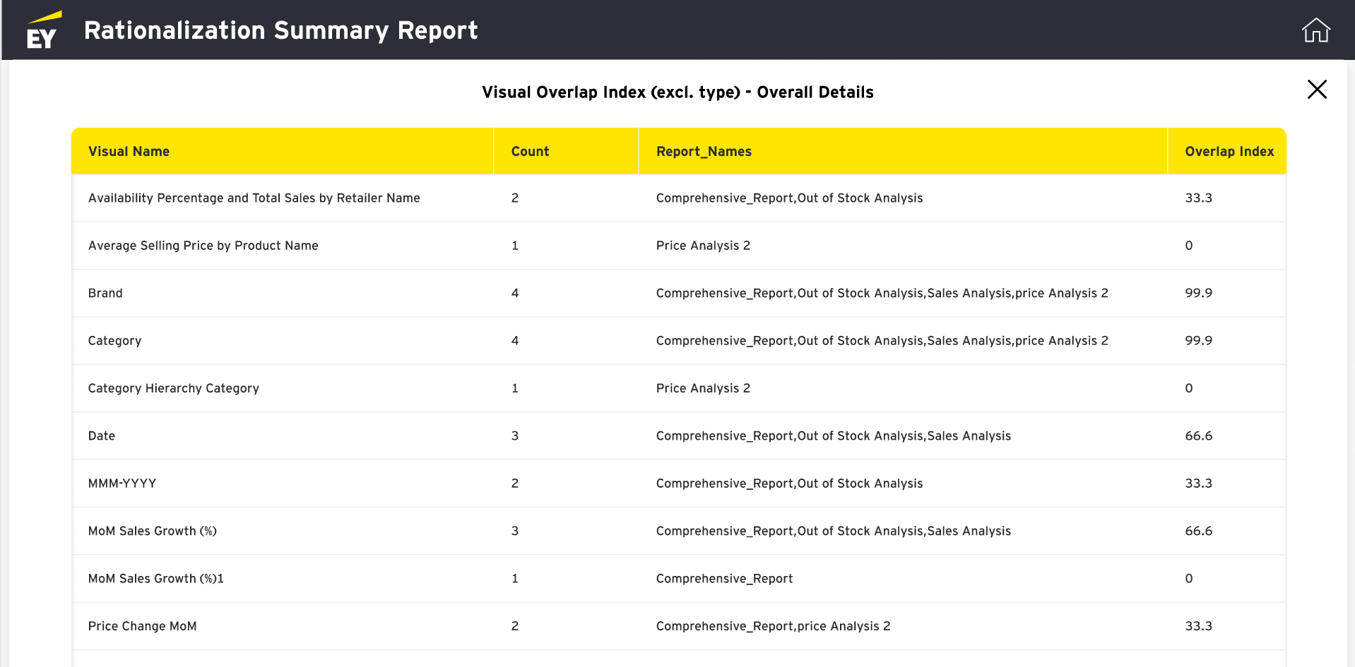
Task: Click the Report_Names column header
Action: pyautogui.click(x=704, y=152)
